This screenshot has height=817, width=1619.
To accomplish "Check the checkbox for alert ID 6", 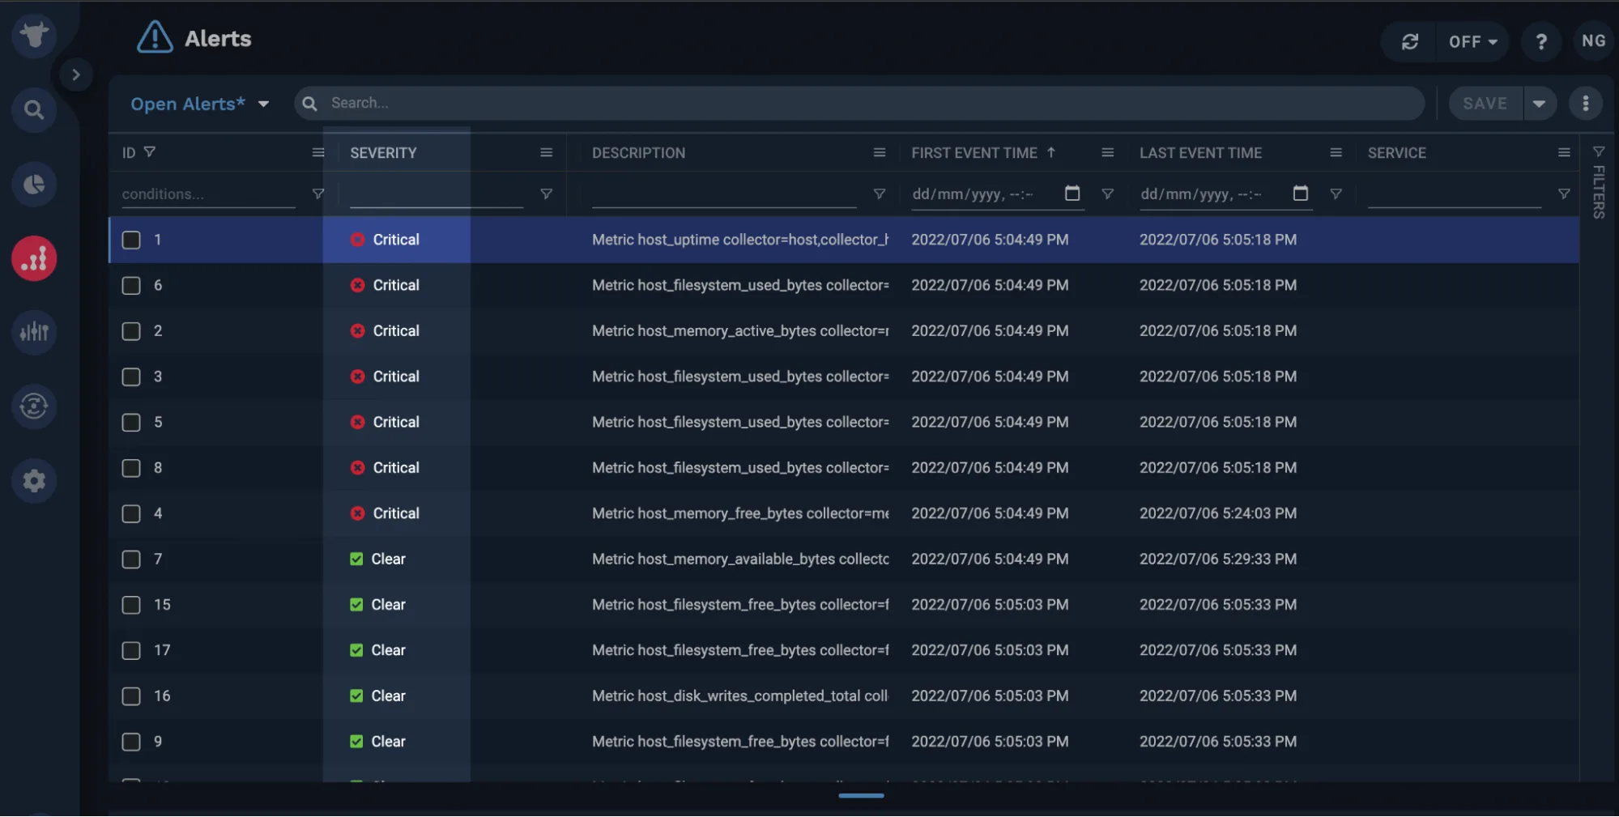I will point(131,285).
